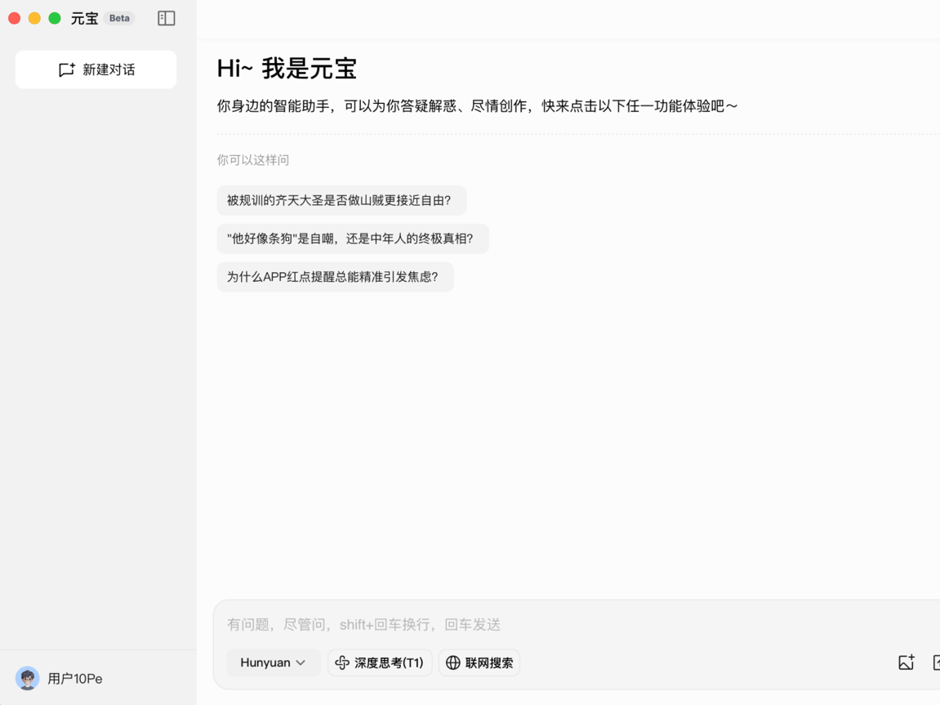Click the partially visible icon beside upload image
Image resolution: width=940 pixels, height=705 pixels.
[x=936, y=662]
